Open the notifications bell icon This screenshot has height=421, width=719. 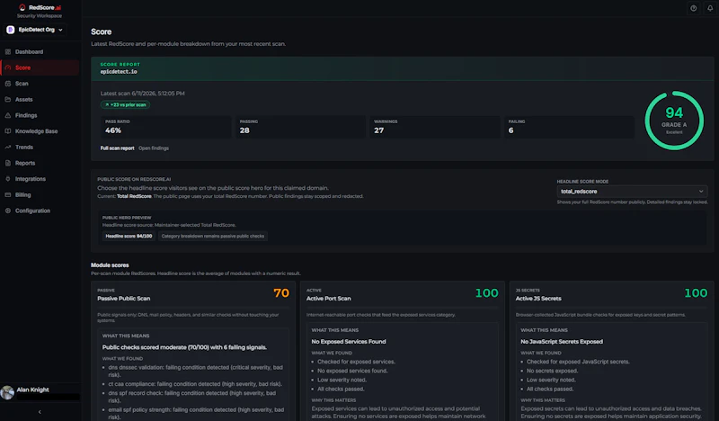click(x=710, y=8)
